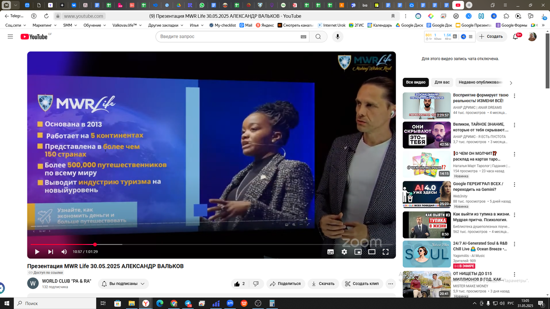Open options for О ЧЕМ ОН МОЛЧИТ video
This screenshot has height=309, width=550.
click(514, 155)
